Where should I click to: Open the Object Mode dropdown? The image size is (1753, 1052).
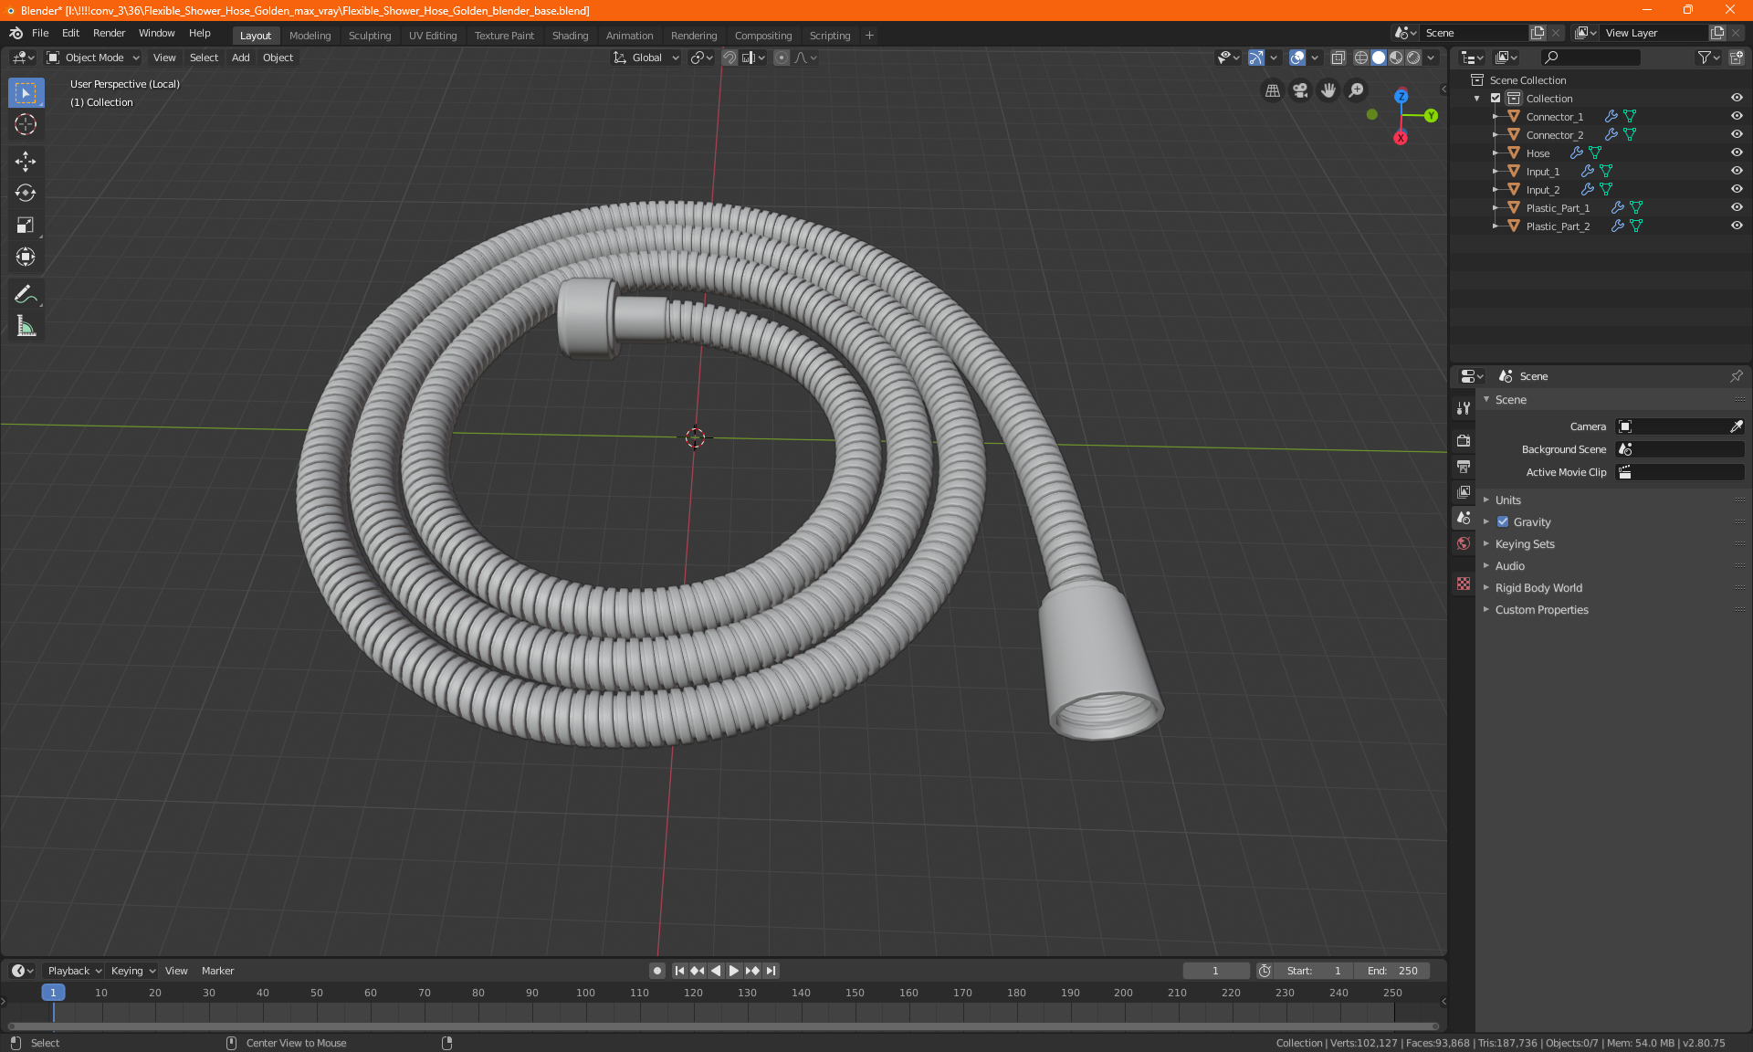[x=94, y=58]
